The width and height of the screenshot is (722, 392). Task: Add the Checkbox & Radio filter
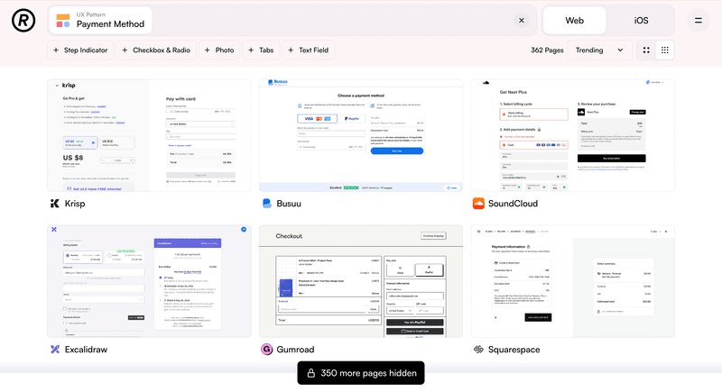coord(156,50)
